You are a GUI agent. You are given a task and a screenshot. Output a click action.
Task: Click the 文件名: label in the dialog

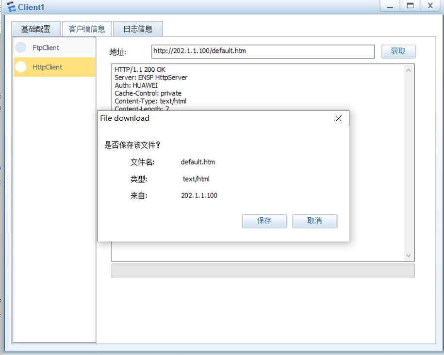coord(143,162)
